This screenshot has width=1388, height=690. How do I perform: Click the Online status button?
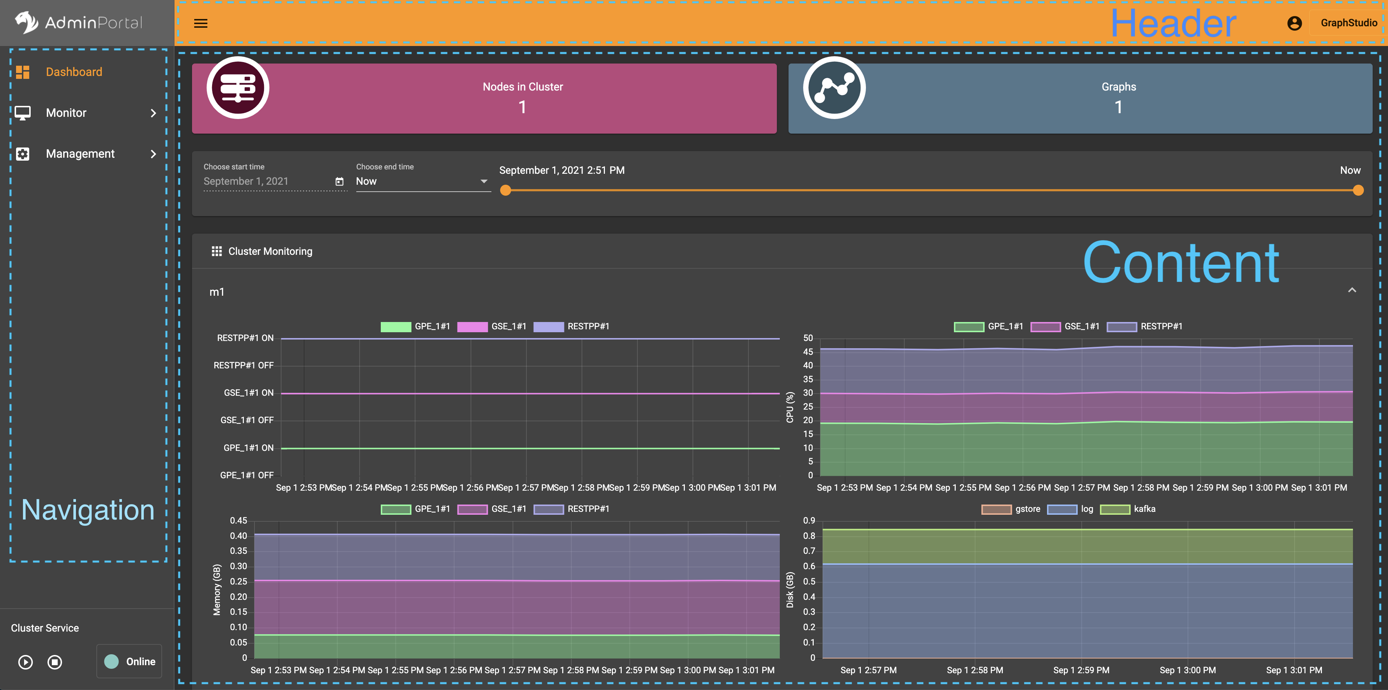[x=129, y=662]
